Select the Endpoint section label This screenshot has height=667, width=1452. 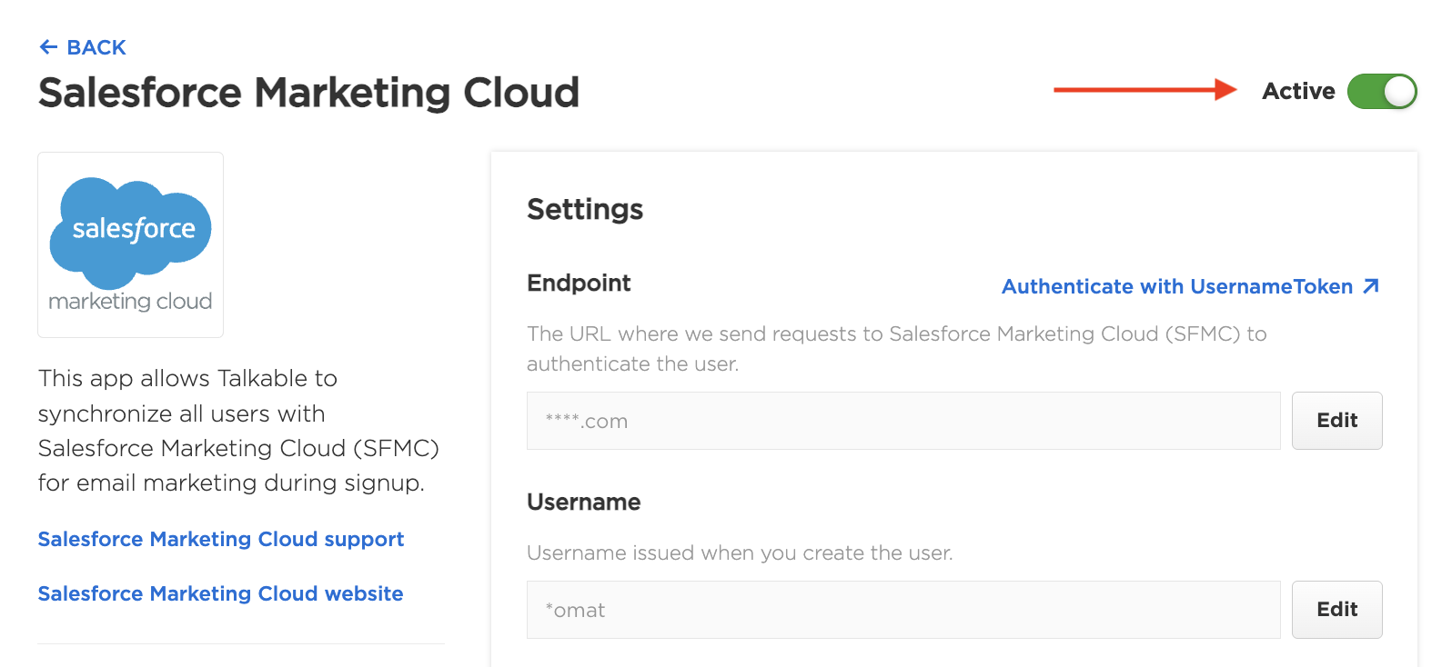point(579,283)
